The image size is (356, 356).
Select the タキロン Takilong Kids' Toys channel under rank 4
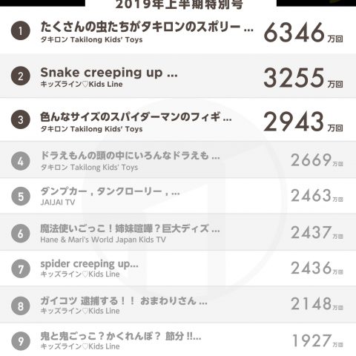89,168
